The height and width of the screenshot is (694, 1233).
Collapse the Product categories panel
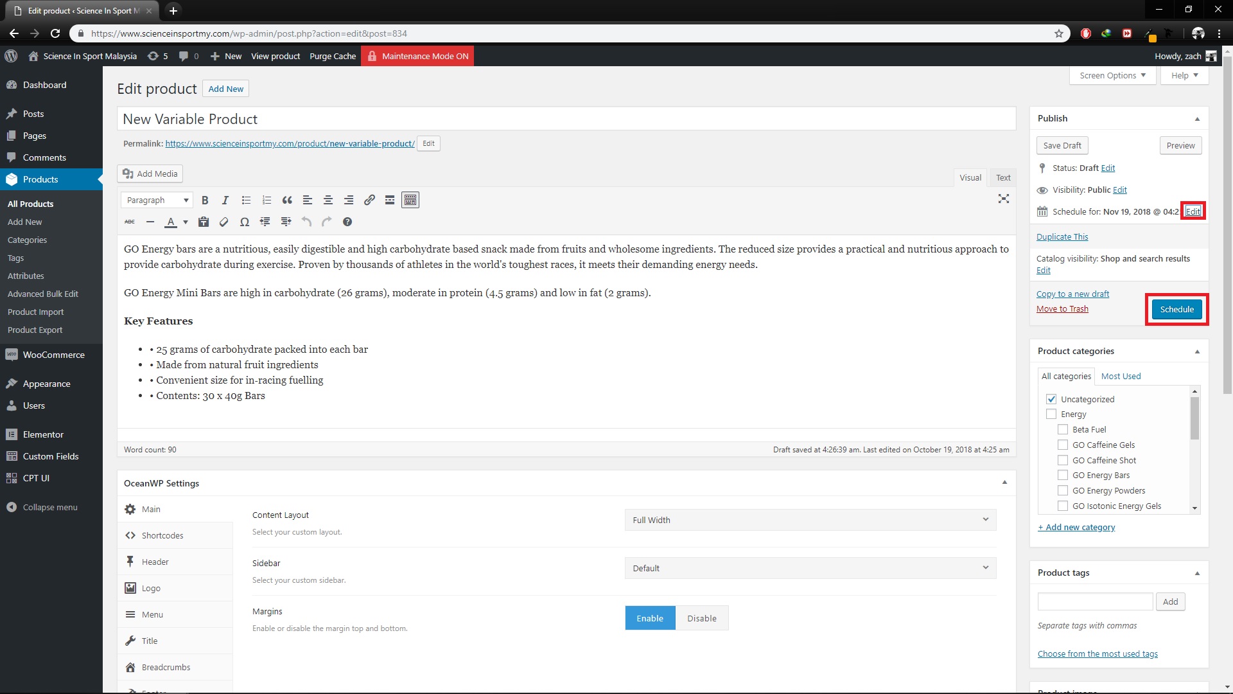(1197, 351)
